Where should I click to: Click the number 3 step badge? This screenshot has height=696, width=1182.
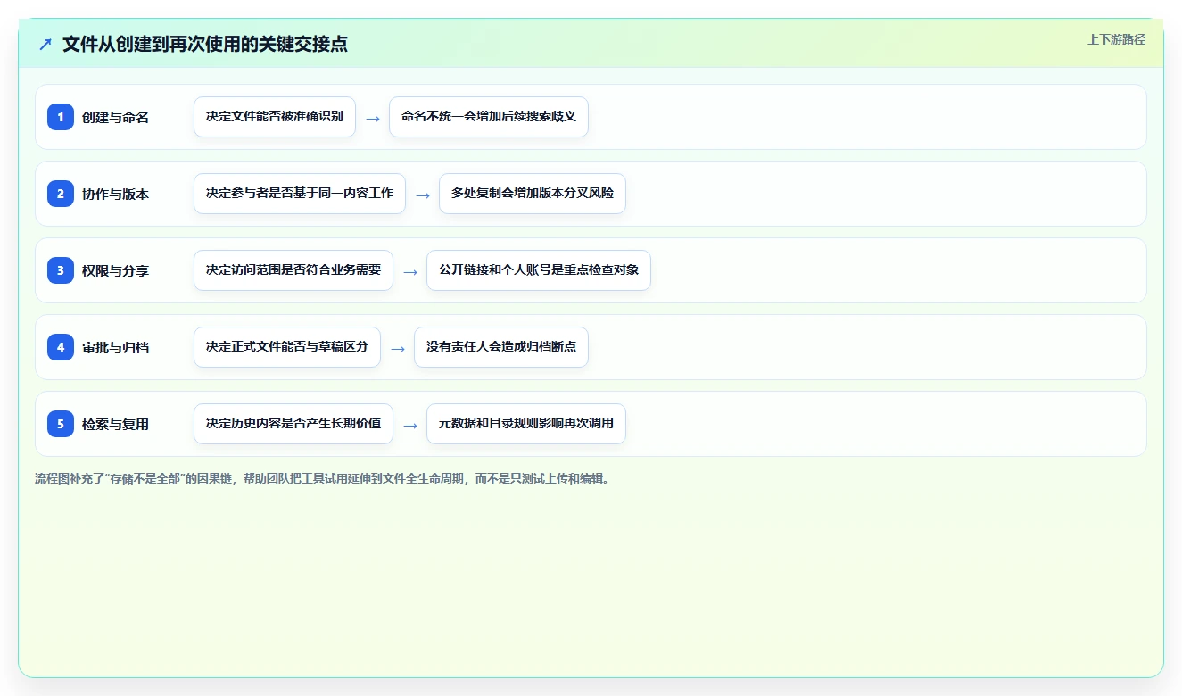[61, 270]
